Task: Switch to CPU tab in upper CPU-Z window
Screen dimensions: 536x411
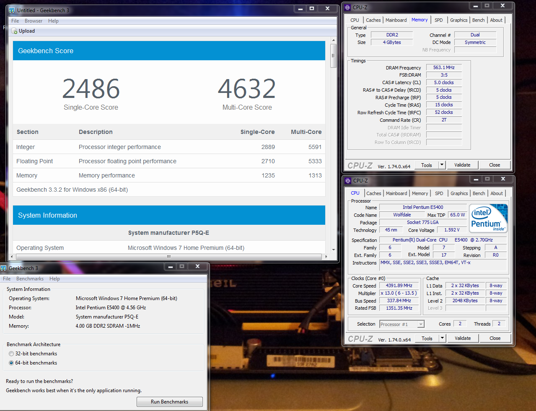Action: (x=355, y=20)
